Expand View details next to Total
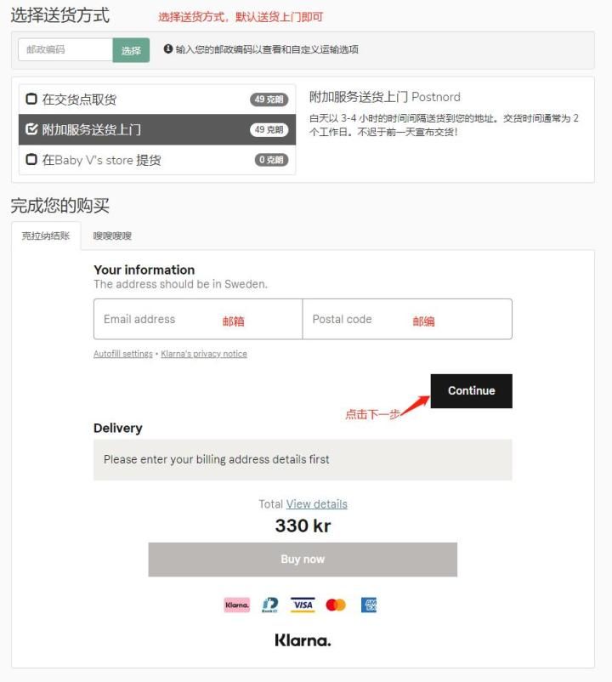This screenshot has width=612, height=682. (316, 504)
